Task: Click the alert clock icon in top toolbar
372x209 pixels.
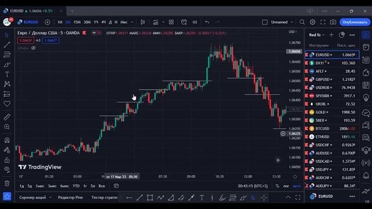Action: [x=184, y=22]
